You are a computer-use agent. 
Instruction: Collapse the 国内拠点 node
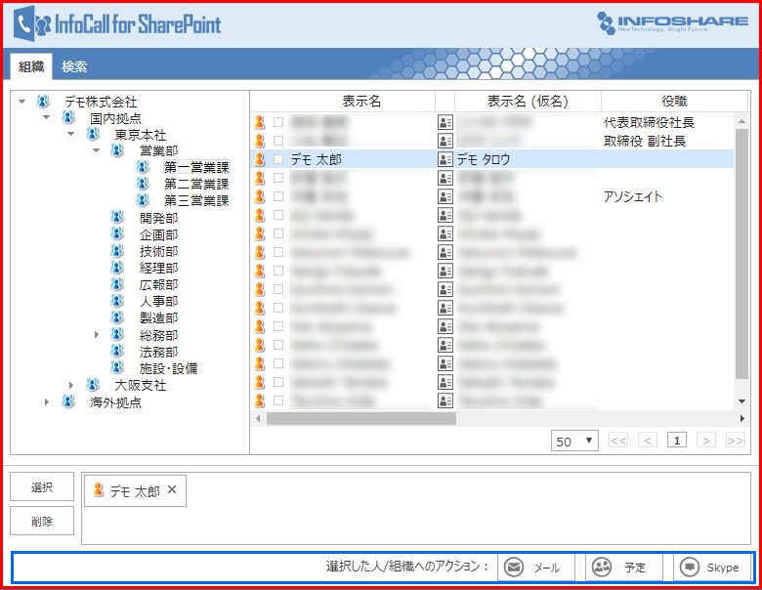click(46, 117)
